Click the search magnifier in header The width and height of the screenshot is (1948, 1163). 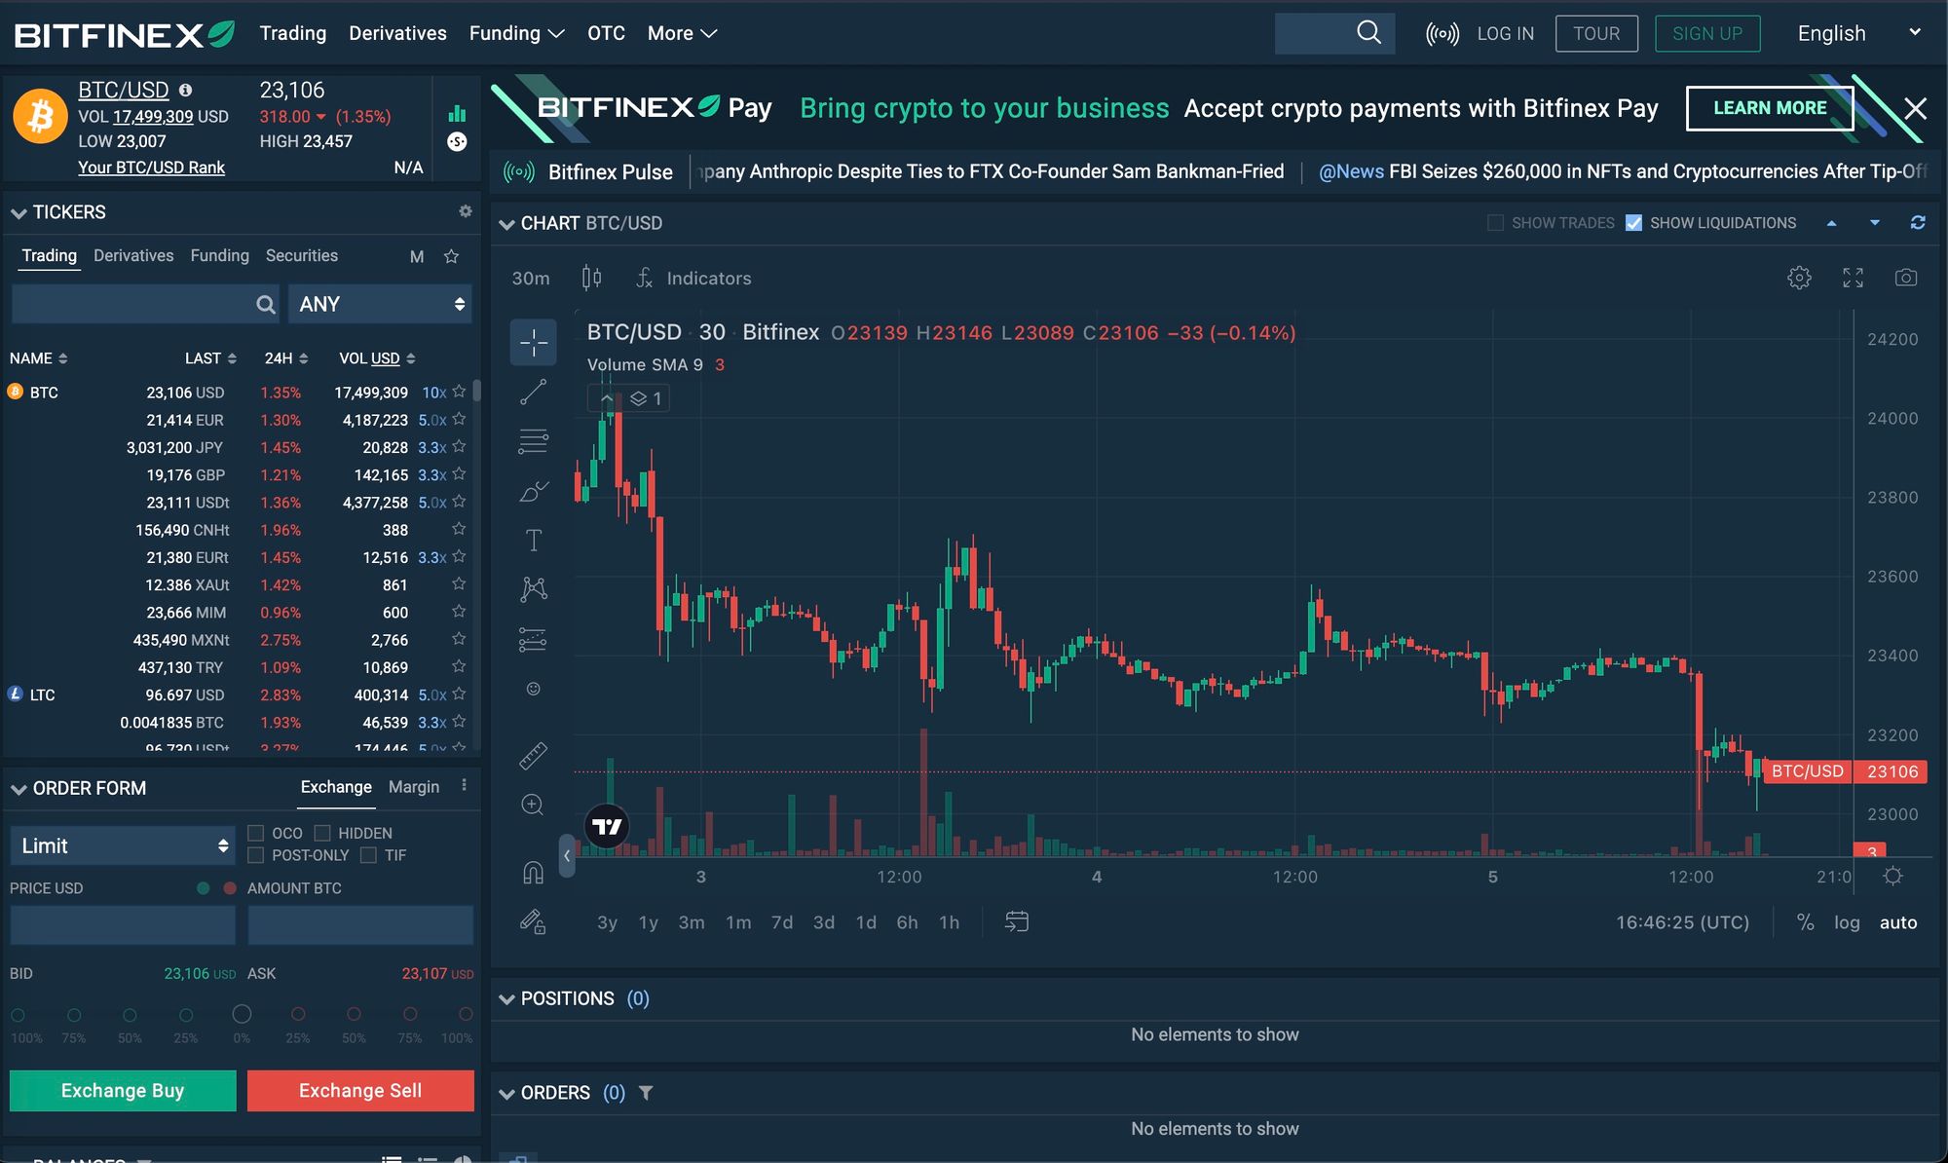pyautogui.click(x=1368, y=32)
